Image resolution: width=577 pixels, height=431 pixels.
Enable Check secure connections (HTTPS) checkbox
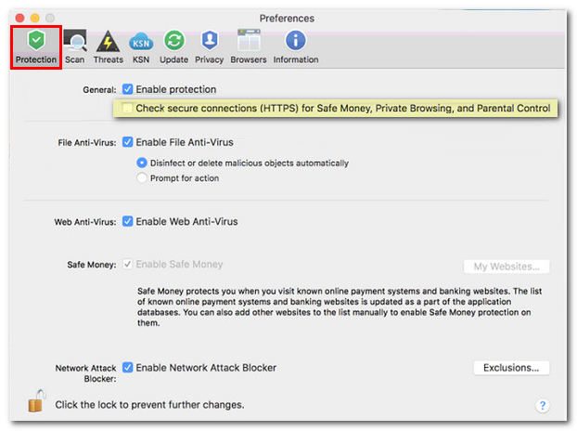coord(128,109)
